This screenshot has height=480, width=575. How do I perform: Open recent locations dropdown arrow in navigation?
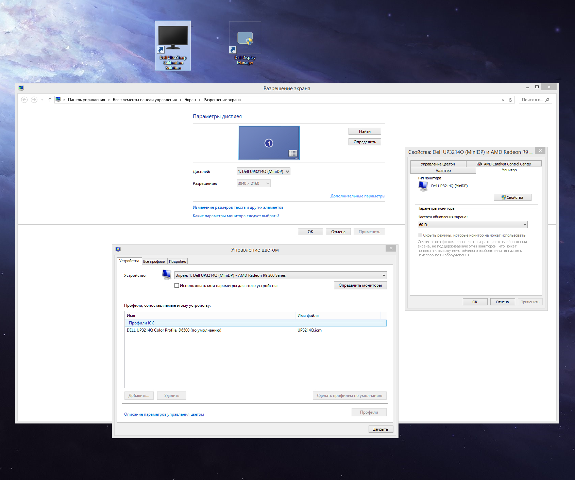42,100
